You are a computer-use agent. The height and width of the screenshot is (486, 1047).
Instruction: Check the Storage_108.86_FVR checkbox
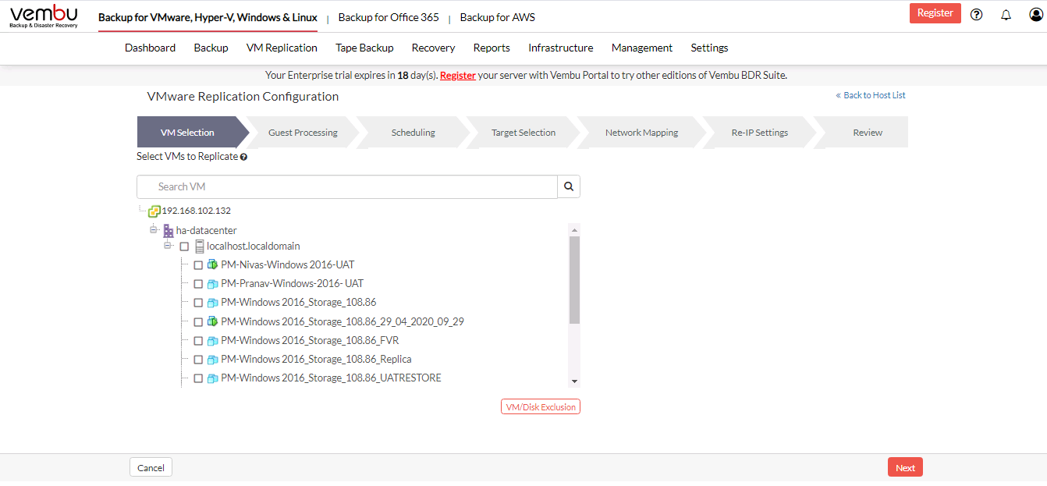pyautogui.click(x=198, y=341)
